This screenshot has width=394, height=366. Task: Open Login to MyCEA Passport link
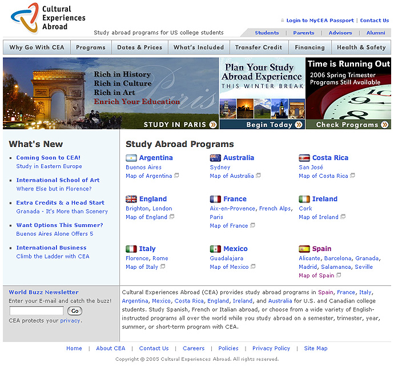pos(320,21)
